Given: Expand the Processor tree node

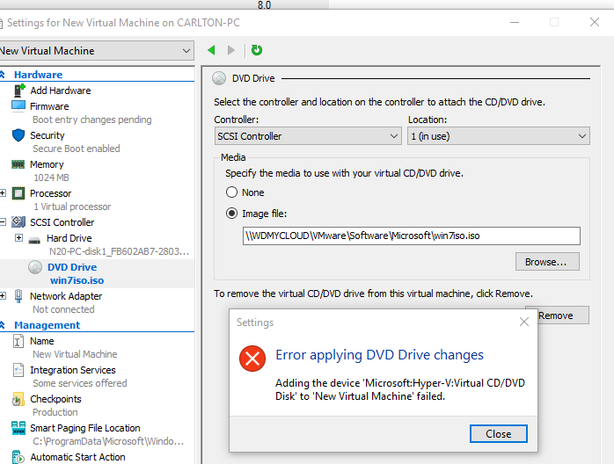Looking at the screenshot, I should coord(3,192).
